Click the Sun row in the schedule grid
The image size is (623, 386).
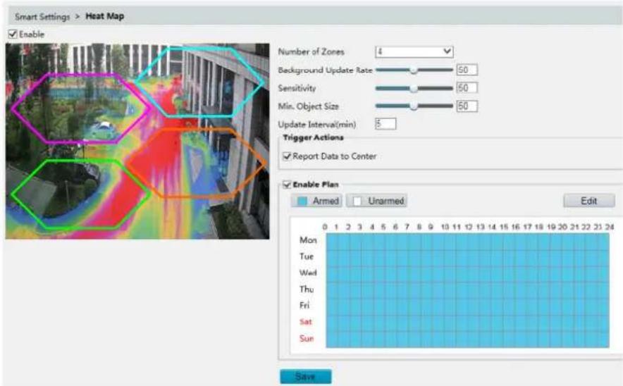pyautogui.click(x=468, y=340)
